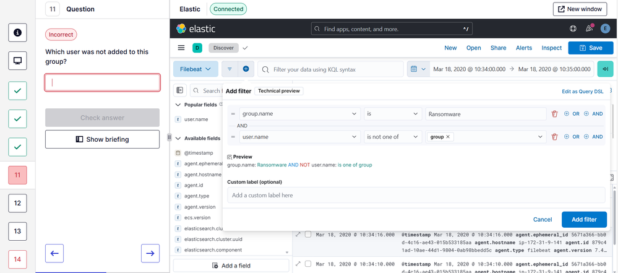Screen dimensions: 618x273
Task: Open the Alerts menu item
Action: coord(523,48)
